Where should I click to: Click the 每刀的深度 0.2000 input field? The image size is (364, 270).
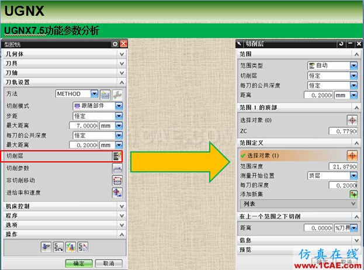tap(343, 185)
